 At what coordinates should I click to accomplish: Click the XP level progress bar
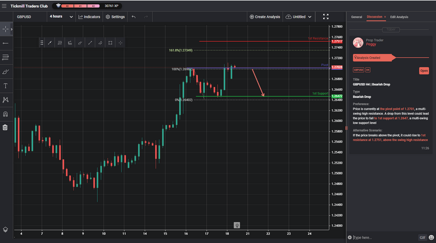(x=80, y=6)
